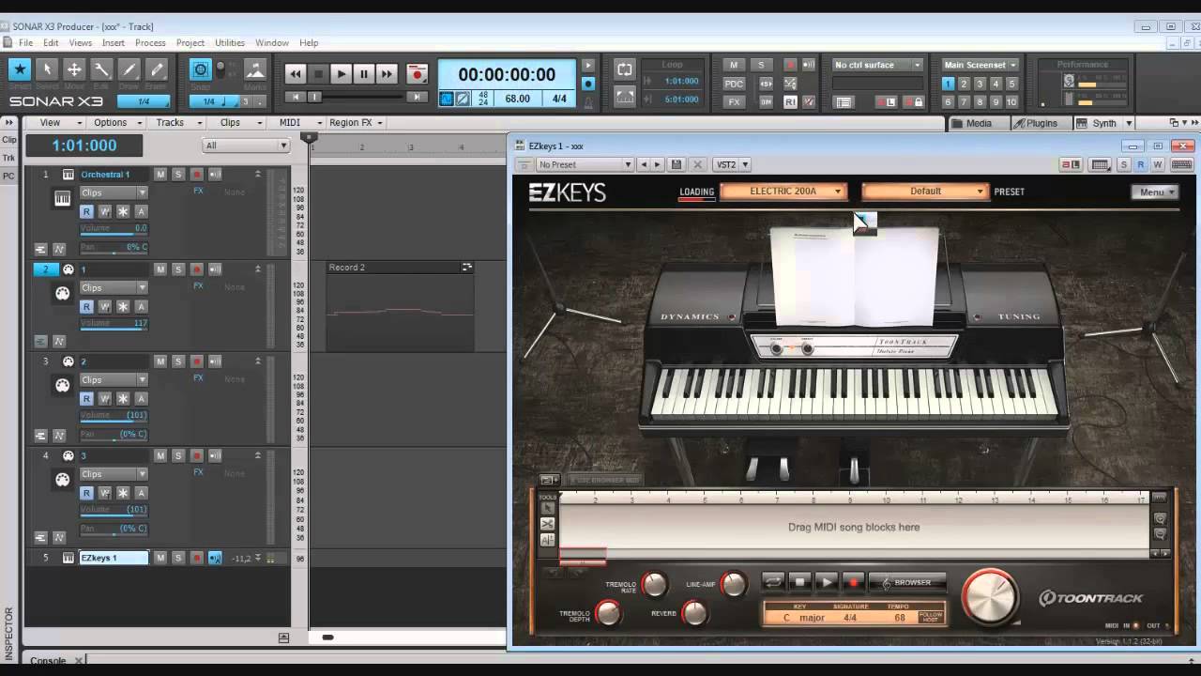Open the EZkeys Menu button
Viewport: 1201px width, 676px height.
tap(1155, 192)
